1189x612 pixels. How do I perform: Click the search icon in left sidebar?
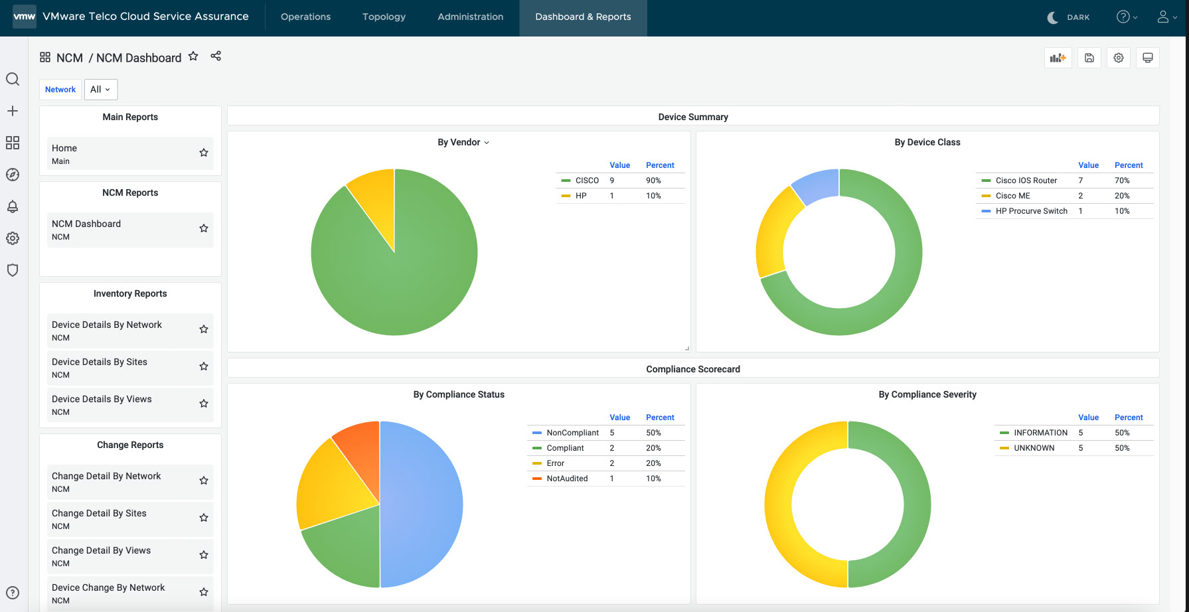click(x=13, y=79)
